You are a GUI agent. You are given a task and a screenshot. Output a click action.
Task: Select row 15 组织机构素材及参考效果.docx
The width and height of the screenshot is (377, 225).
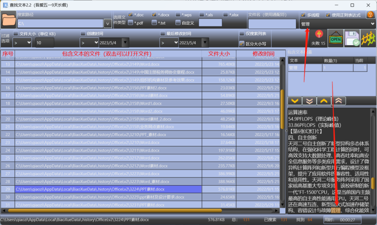tap(140, 80)
